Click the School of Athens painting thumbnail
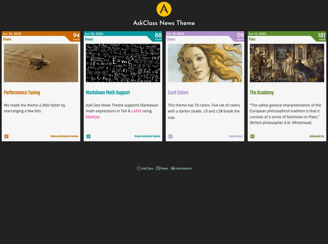The image size is (328, 244). 287,63
